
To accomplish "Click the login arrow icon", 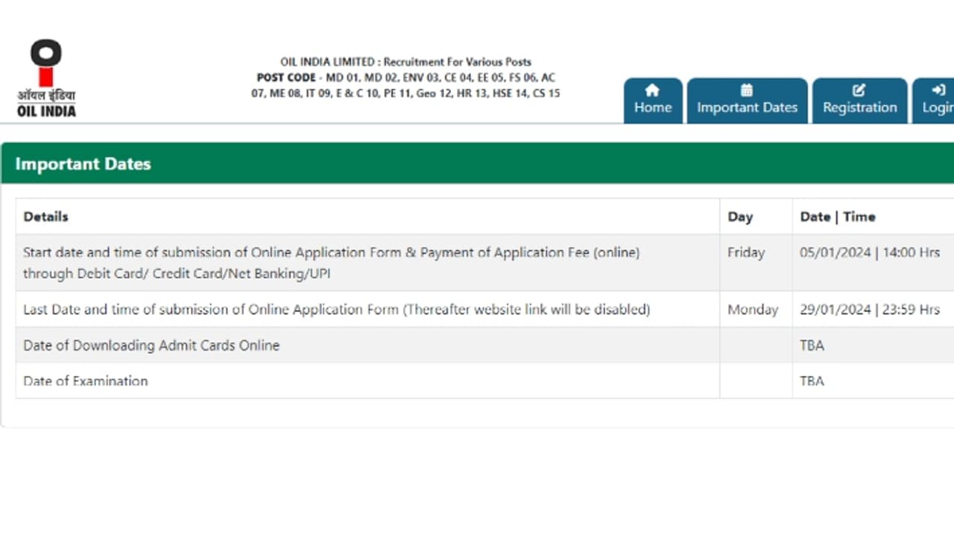I will click(x=938, y=90).
